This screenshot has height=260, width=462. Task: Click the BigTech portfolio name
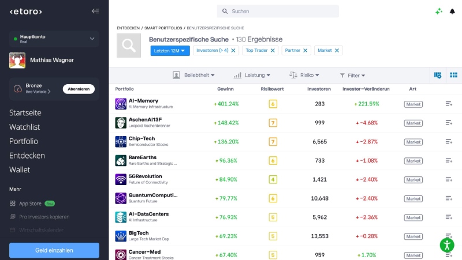tap(139, 233)
